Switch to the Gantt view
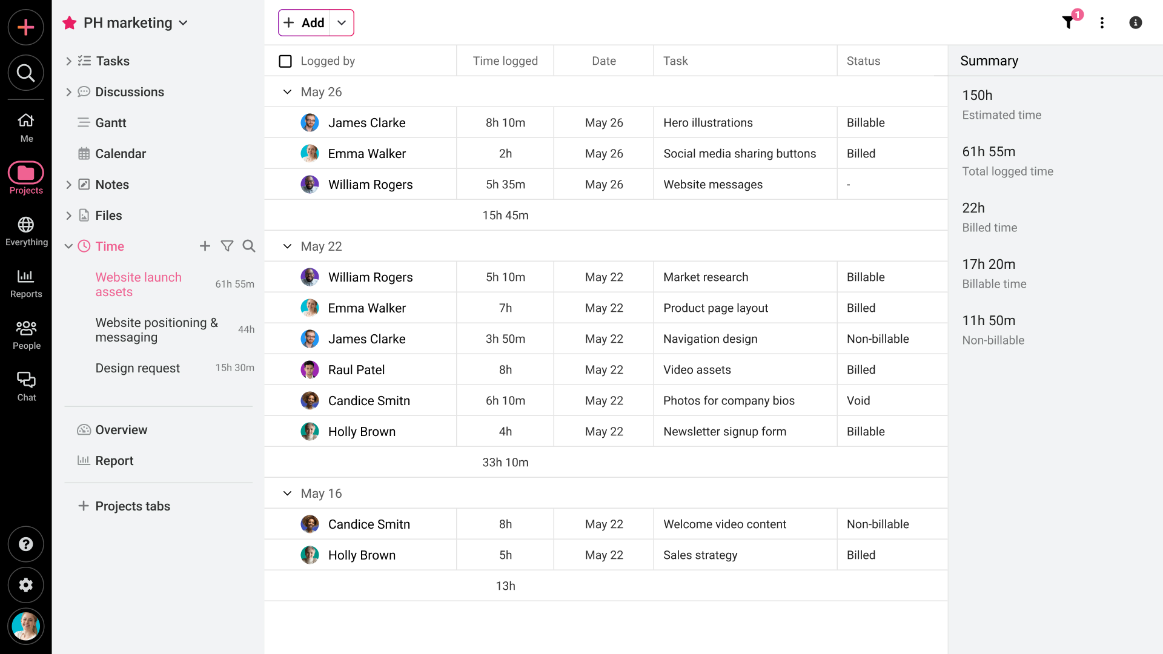Viewport: 1163px width, 654px height. click(111, 122)
